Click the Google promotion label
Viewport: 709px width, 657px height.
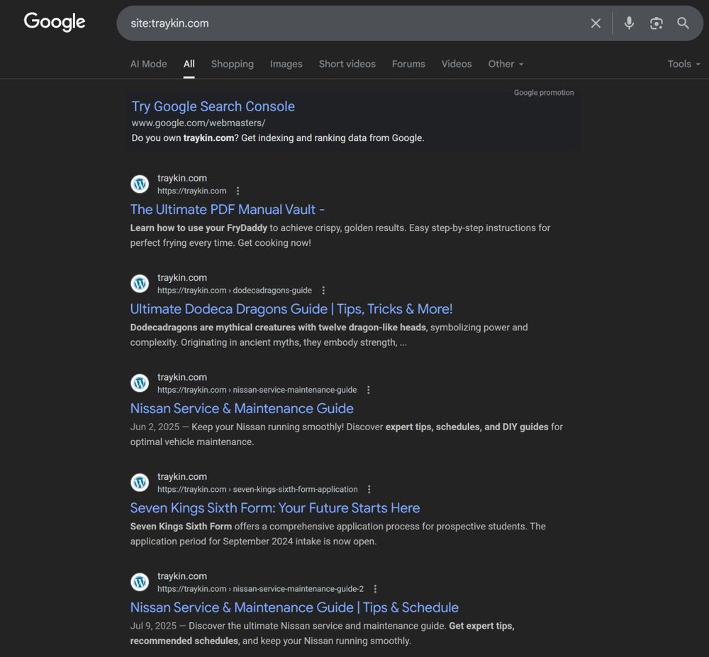[544, 92]
